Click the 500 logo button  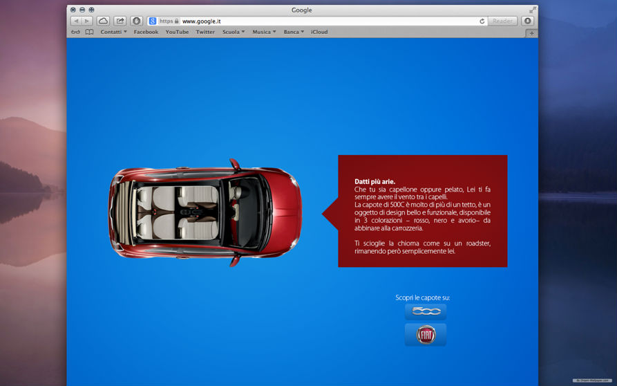coord(426,311)
